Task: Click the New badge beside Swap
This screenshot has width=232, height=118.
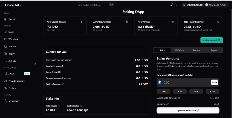Action: pos(27,74)
